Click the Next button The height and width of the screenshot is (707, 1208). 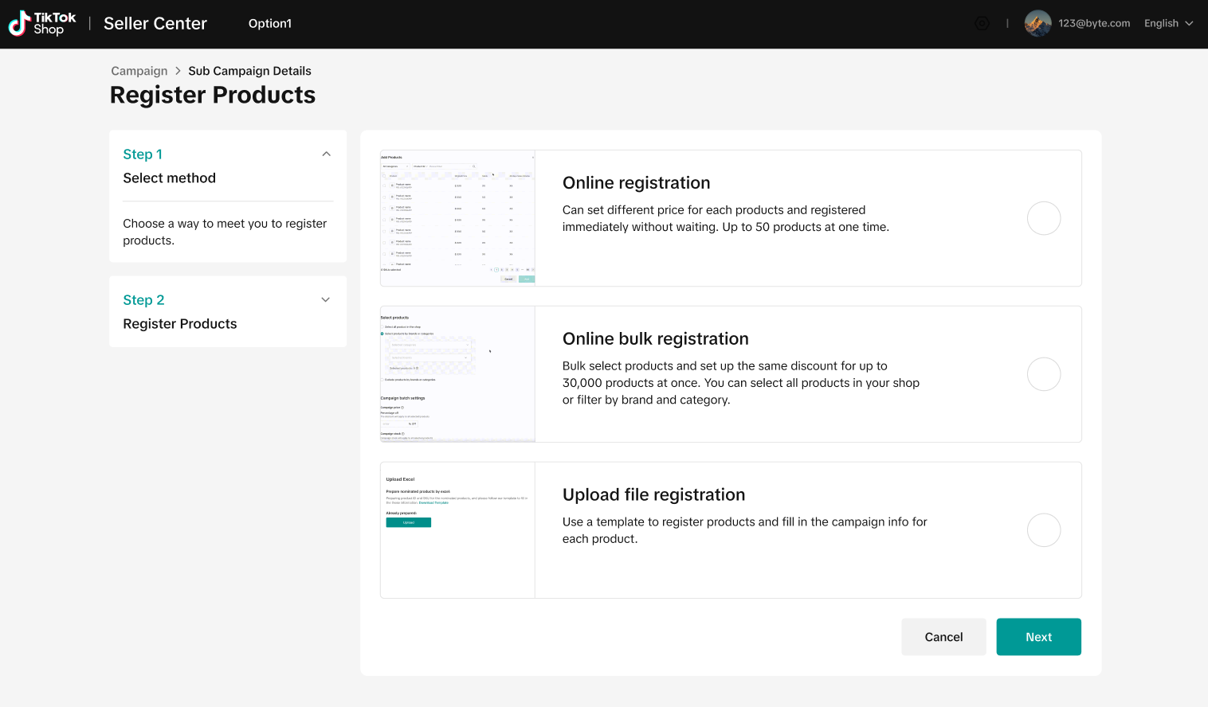pyautogui.click(x=1038, y=637)
